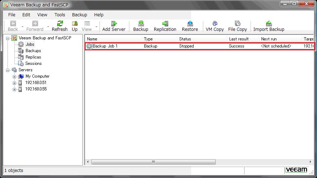Start a new Backup from toolbar
Image resolution: width=317 pixels, height=178 pixels.
141,24
